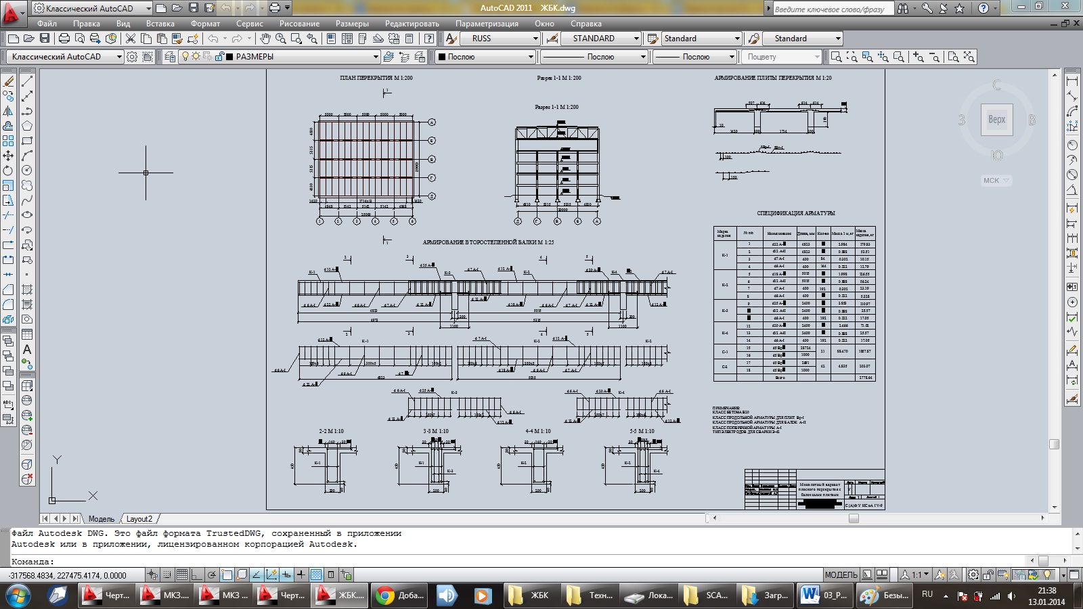
Task: Open the Файл menu
Action: pyautogui.click(x=47, y=24)
